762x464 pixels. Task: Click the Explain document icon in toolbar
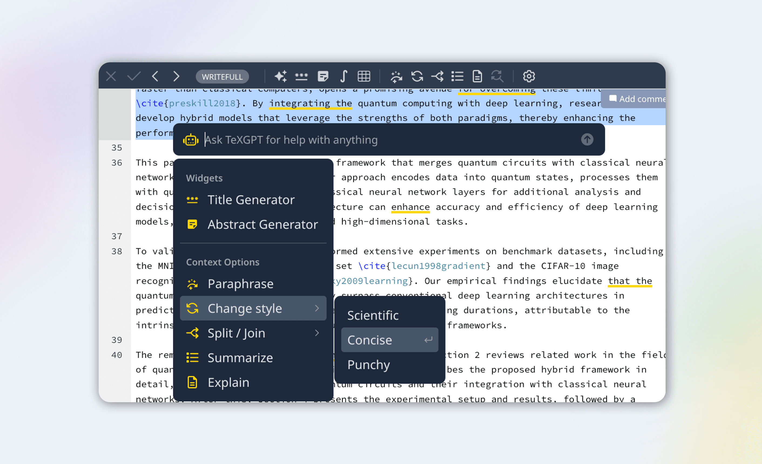pos(477,76)
